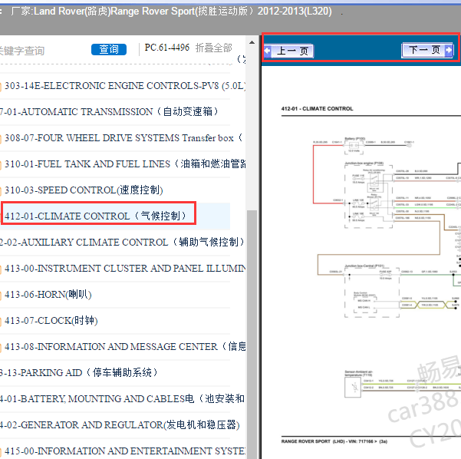Click 折叠全部 to collapse all
Image resolution: width=461 pixels, height=459 pixels.
click(x=214, y=48)
